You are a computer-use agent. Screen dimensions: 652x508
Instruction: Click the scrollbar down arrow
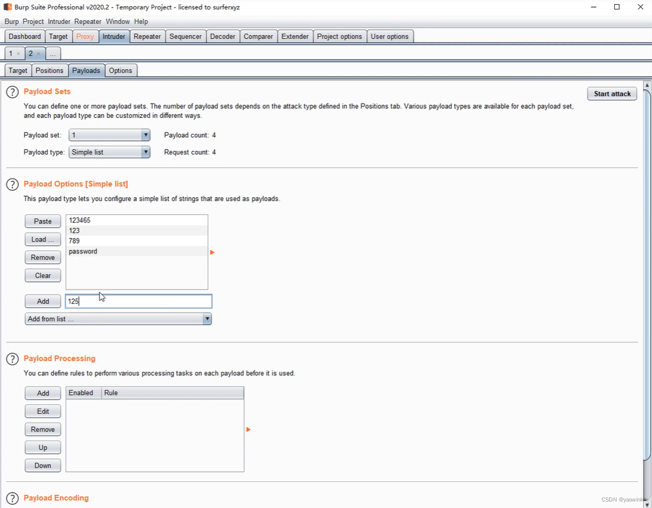click(647, 504)
